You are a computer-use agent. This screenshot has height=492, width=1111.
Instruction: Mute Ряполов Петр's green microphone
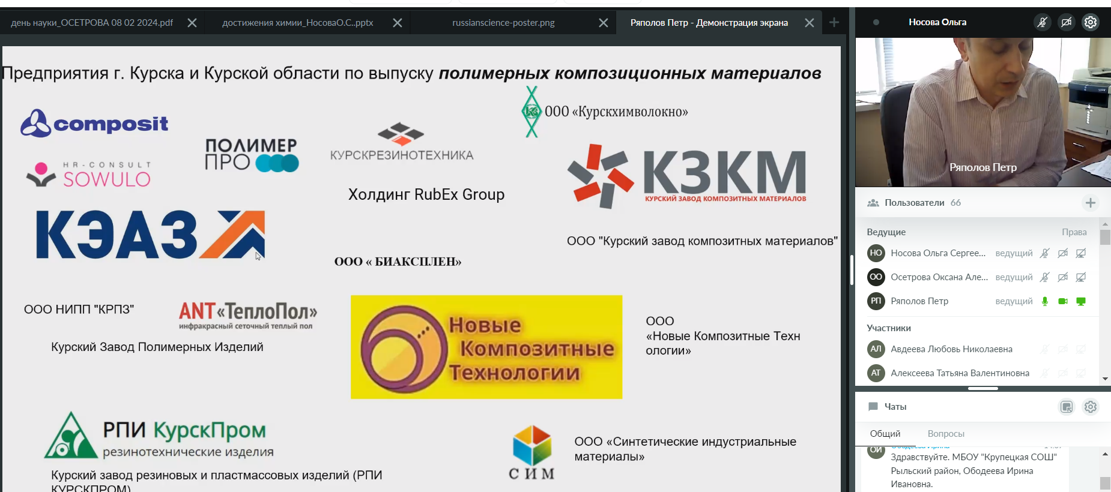tap(1045, 301)
